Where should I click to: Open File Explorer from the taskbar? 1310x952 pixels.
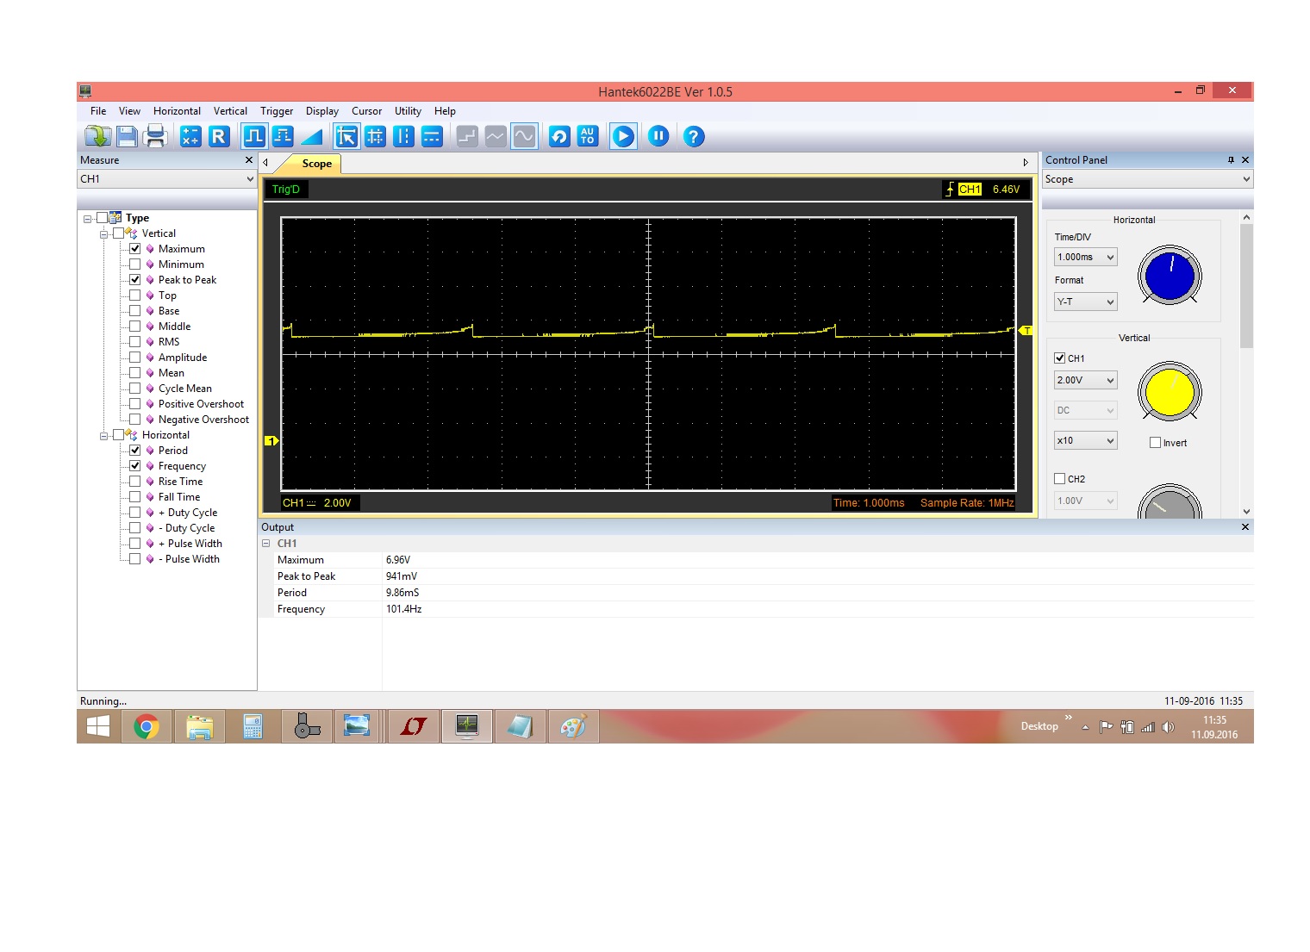(199, 727)
